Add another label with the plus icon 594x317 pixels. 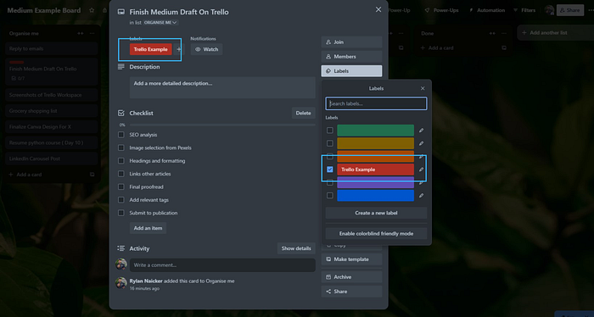179,49
